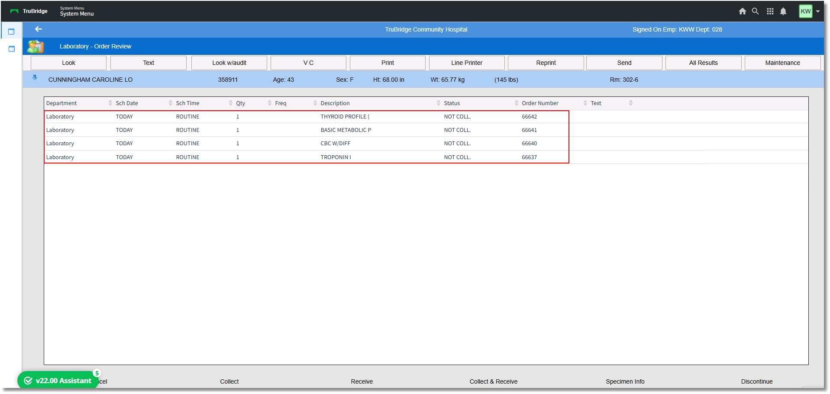
Task: Click order number 66637
Action: (x=529, y=157)
